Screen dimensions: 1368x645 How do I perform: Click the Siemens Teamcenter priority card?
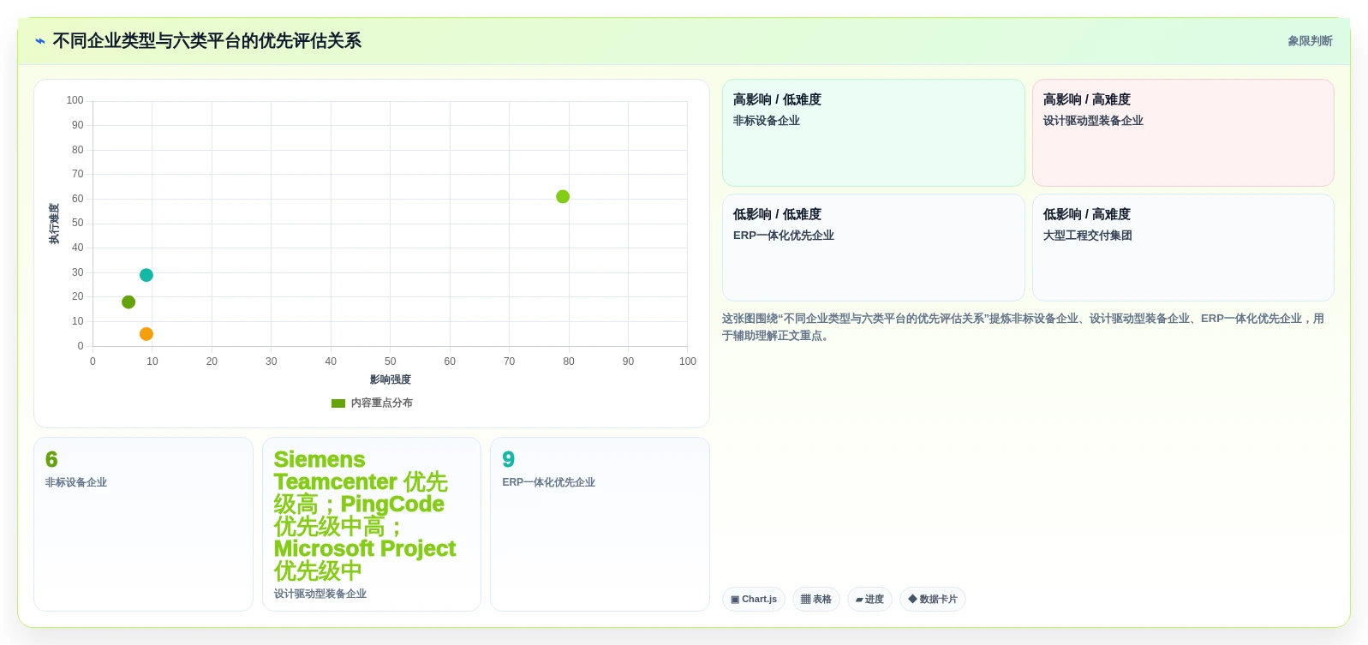point(372,524)
